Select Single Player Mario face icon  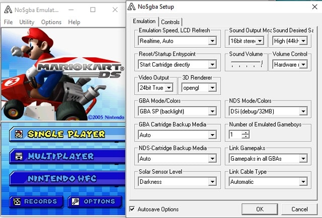pyautogui.click(x=19, y=134)
